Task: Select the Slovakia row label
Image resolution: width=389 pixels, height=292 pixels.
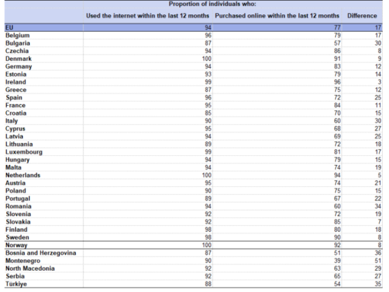Action: tap(18, 222)
